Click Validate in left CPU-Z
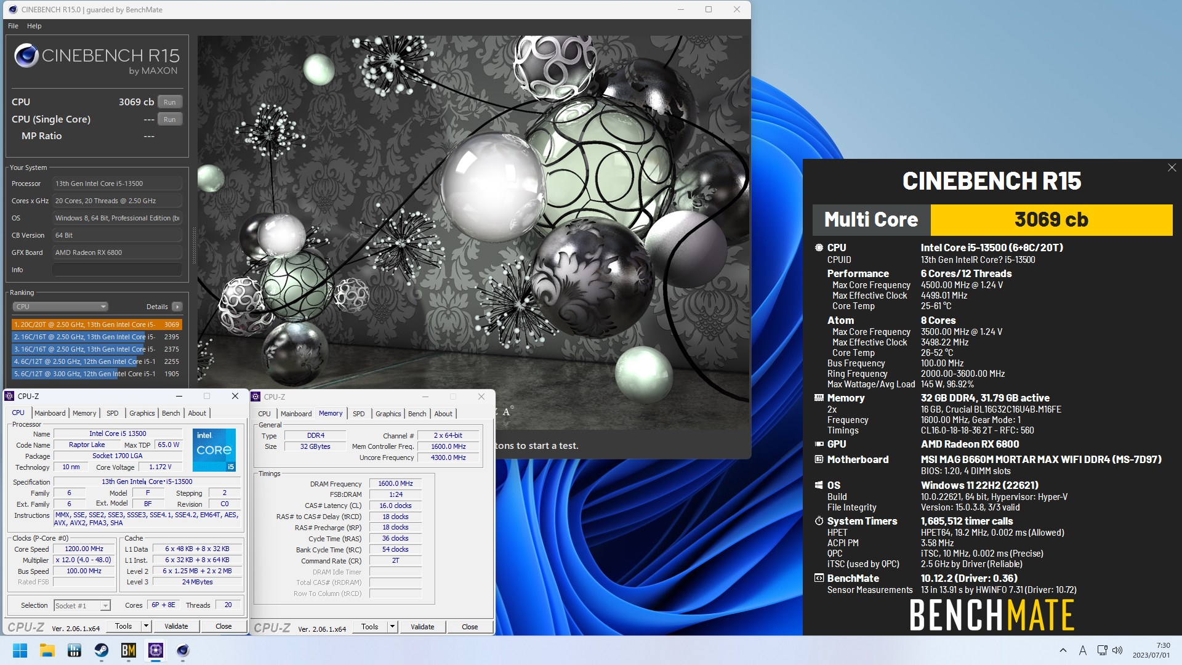1182x665 pixels. click(176, 626)
